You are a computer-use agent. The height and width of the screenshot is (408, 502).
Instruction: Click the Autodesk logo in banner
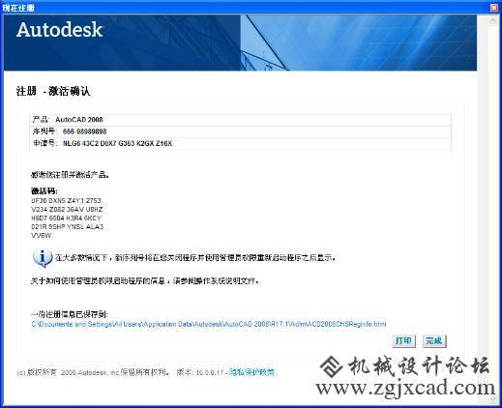tap(60, 30)
